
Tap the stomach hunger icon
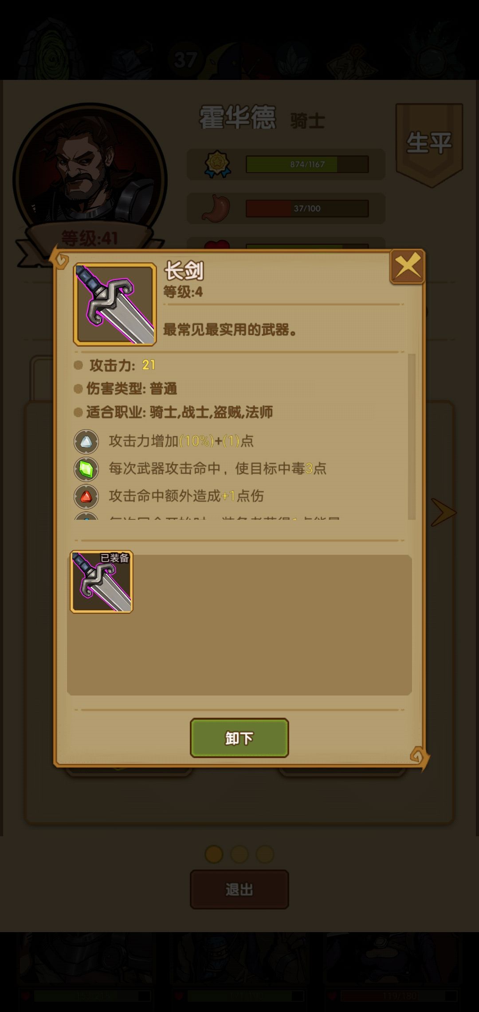[x=216, y=208]
